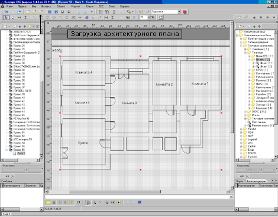Click the Комната 2 label on floor plan

164,85
